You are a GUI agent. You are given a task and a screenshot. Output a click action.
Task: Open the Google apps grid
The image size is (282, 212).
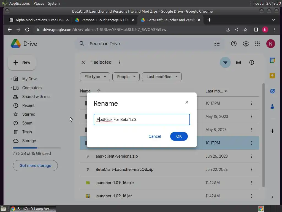[x=257, y=44]
